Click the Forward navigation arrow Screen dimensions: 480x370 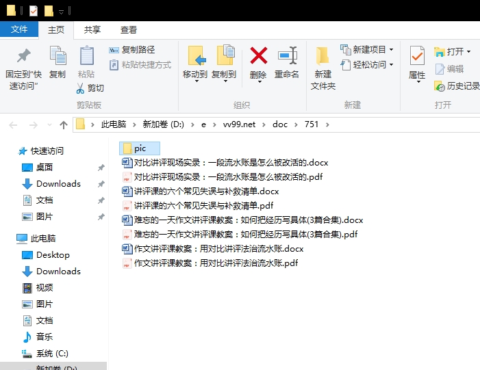pos(33,124)
